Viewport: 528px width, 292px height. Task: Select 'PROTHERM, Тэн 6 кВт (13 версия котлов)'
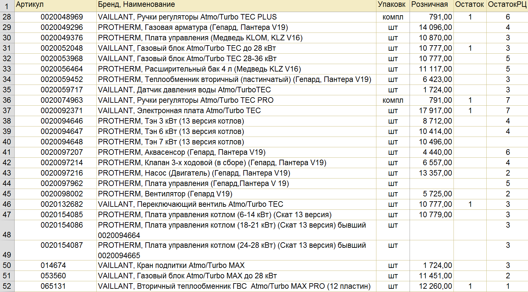pos(236,131)
